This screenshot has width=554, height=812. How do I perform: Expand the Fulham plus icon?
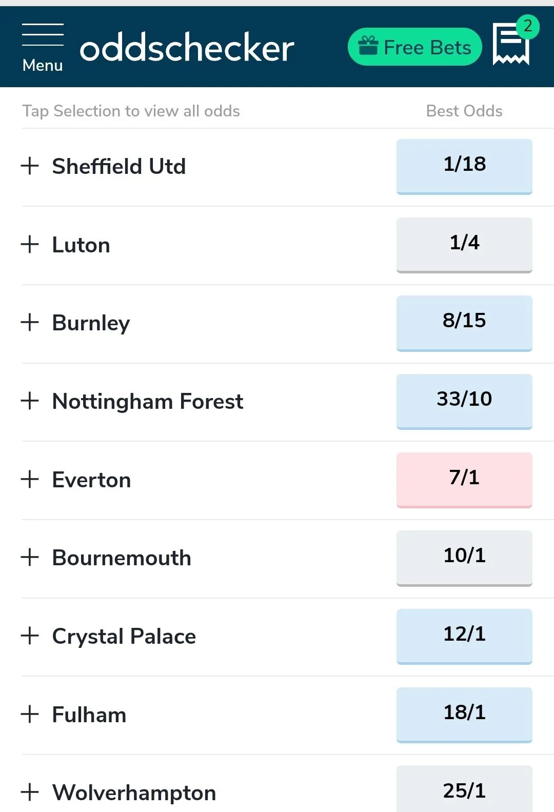click(30, 714)
